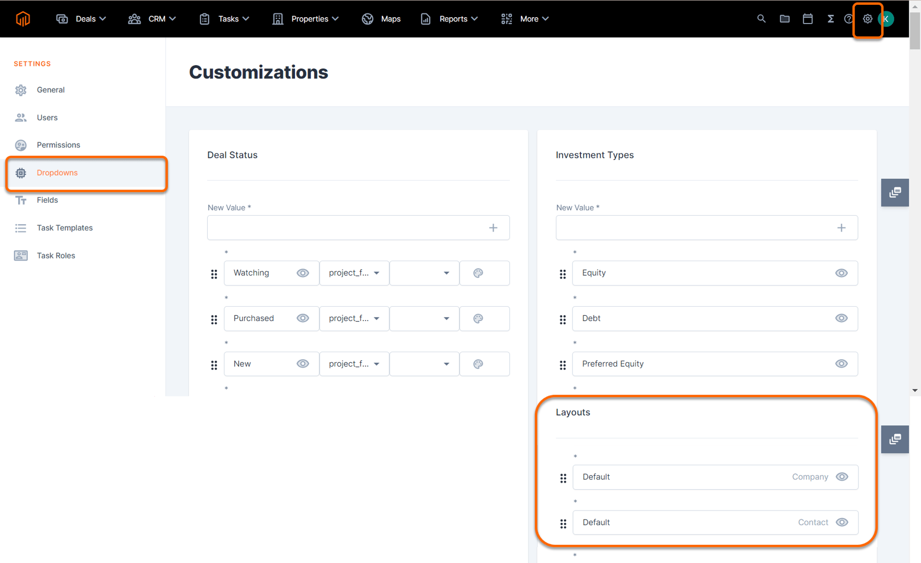Open the calendar icon near the settings gear
This screenshot has width=921, height=563.
808,18
